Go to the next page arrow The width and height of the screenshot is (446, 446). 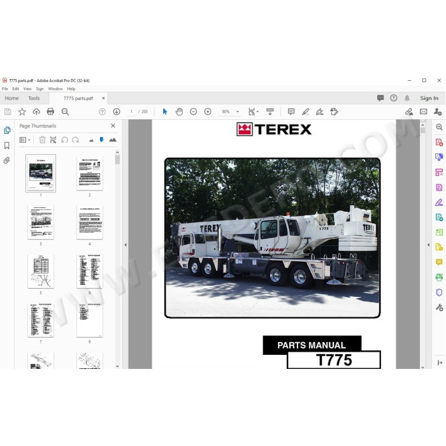(x=117, y=111)
